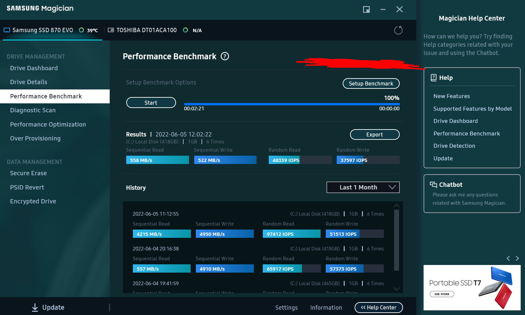Screen dimensions: 525x315
Task: Click the 65917 IOPS history result bar
Action: pos(292,269)
